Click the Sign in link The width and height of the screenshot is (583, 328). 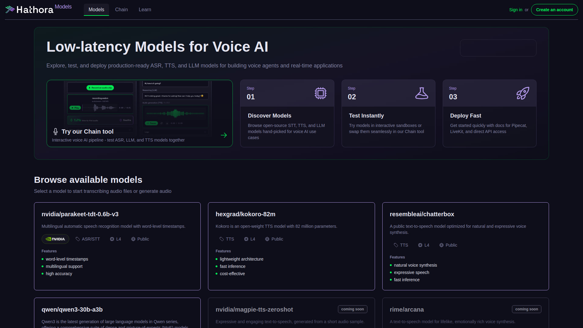tap(516, 10)
